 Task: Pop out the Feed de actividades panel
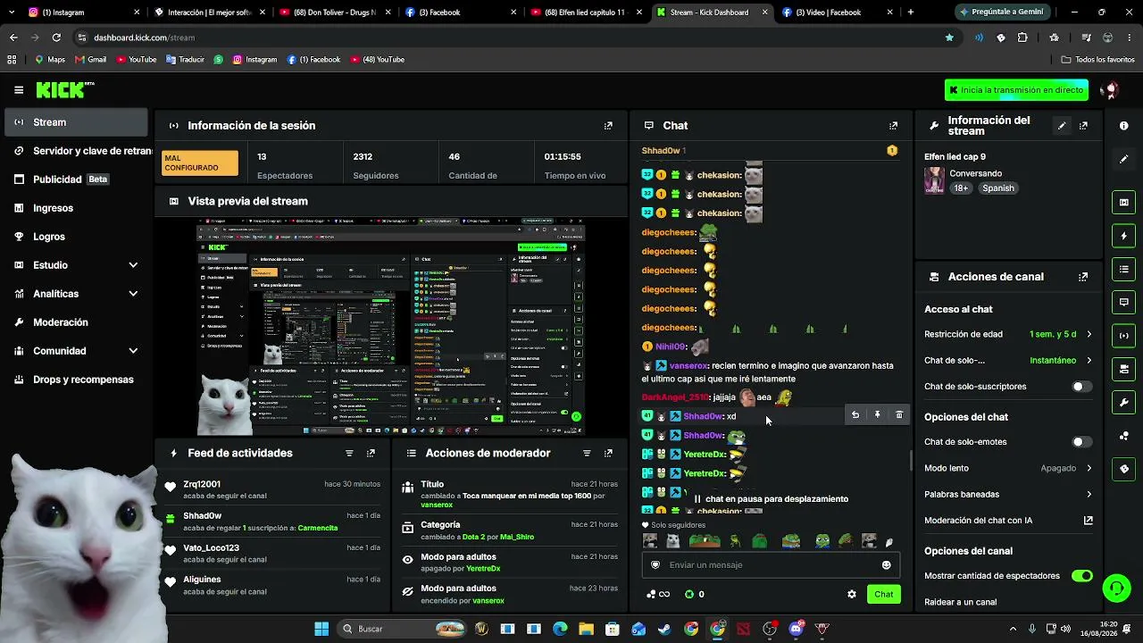[x=371, y=454]
